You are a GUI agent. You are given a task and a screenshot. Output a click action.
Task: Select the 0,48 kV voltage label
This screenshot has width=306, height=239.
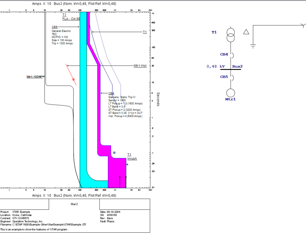pos(216,66)
